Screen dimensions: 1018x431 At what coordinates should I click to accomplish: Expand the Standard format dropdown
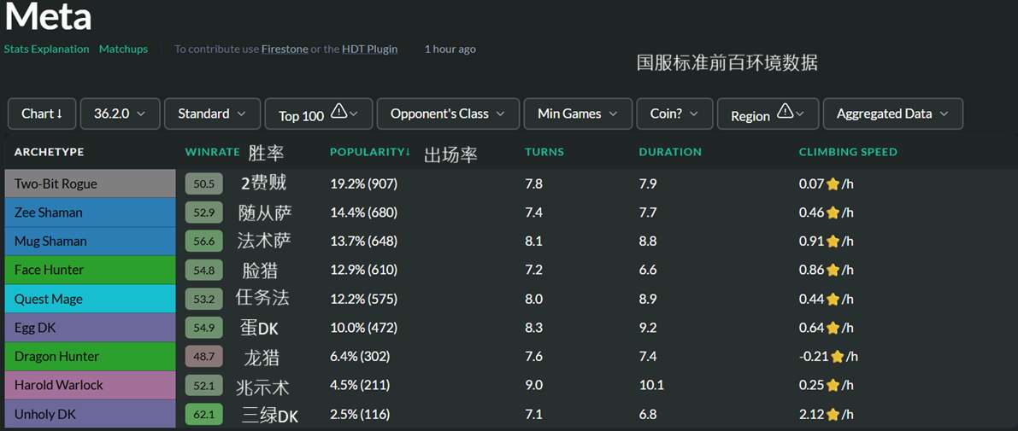(212, 114)
